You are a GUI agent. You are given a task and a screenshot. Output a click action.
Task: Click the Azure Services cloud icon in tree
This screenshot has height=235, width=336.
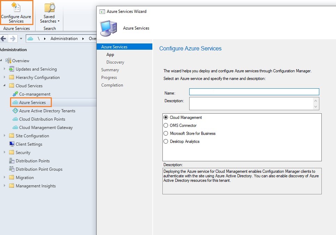[x=15, y=103]
